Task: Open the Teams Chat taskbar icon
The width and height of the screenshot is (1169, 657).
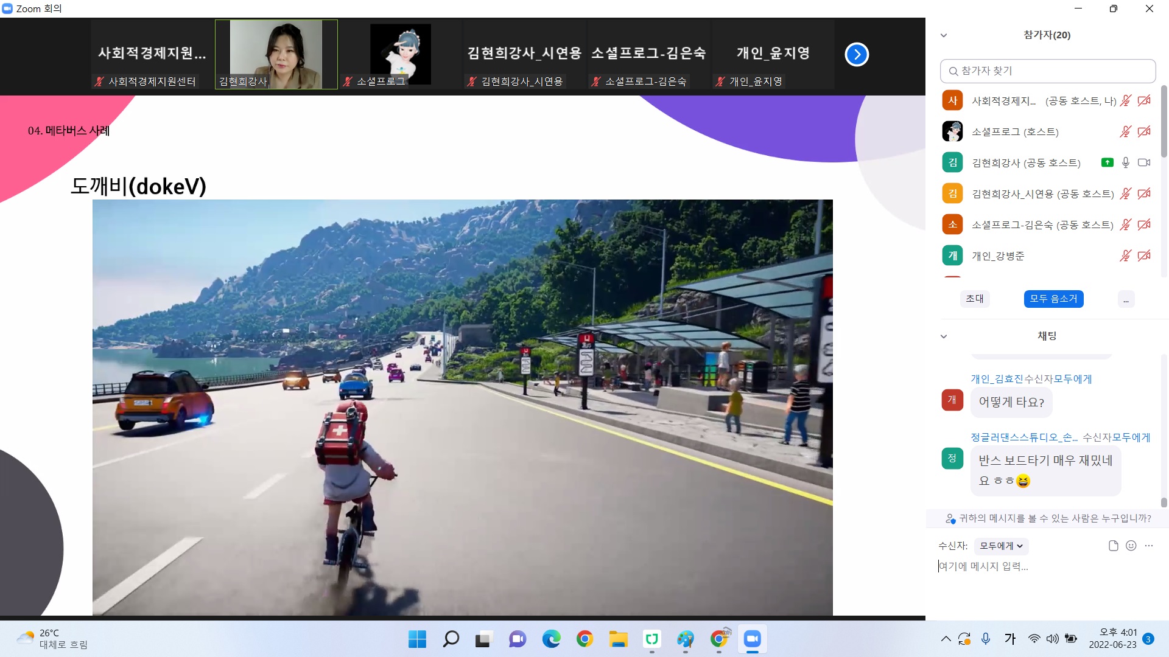Action: click(x=518, y=639)
